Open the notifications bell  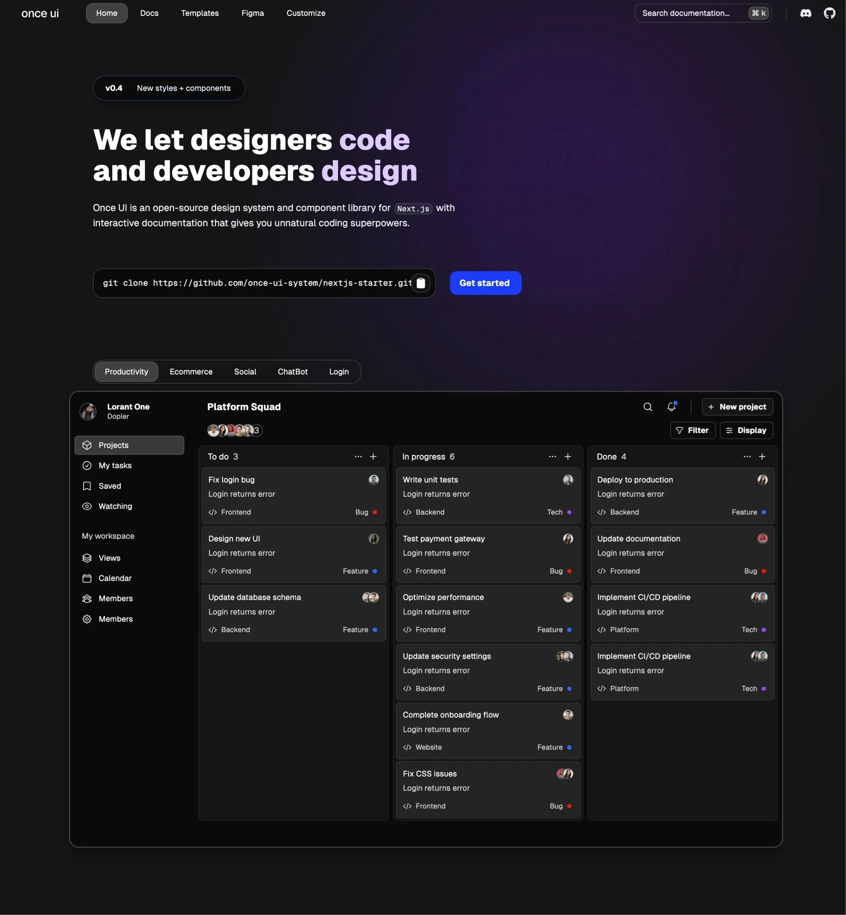(x=671, y=407)
